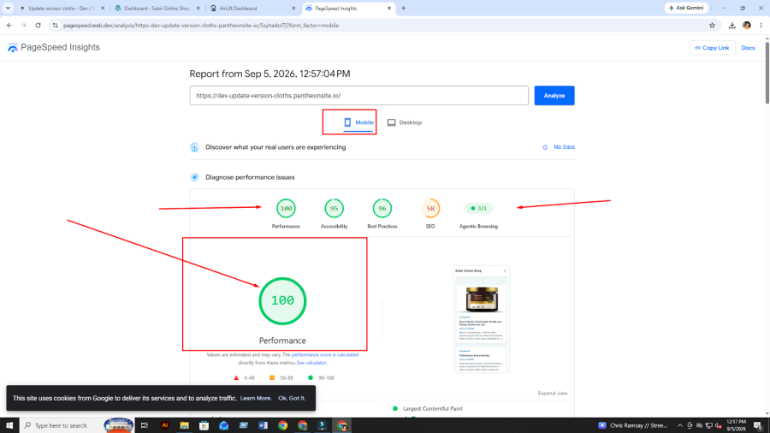Switch to AirLift Dashboard tab
The image size is (770, 433).
(x=252, y=8)
